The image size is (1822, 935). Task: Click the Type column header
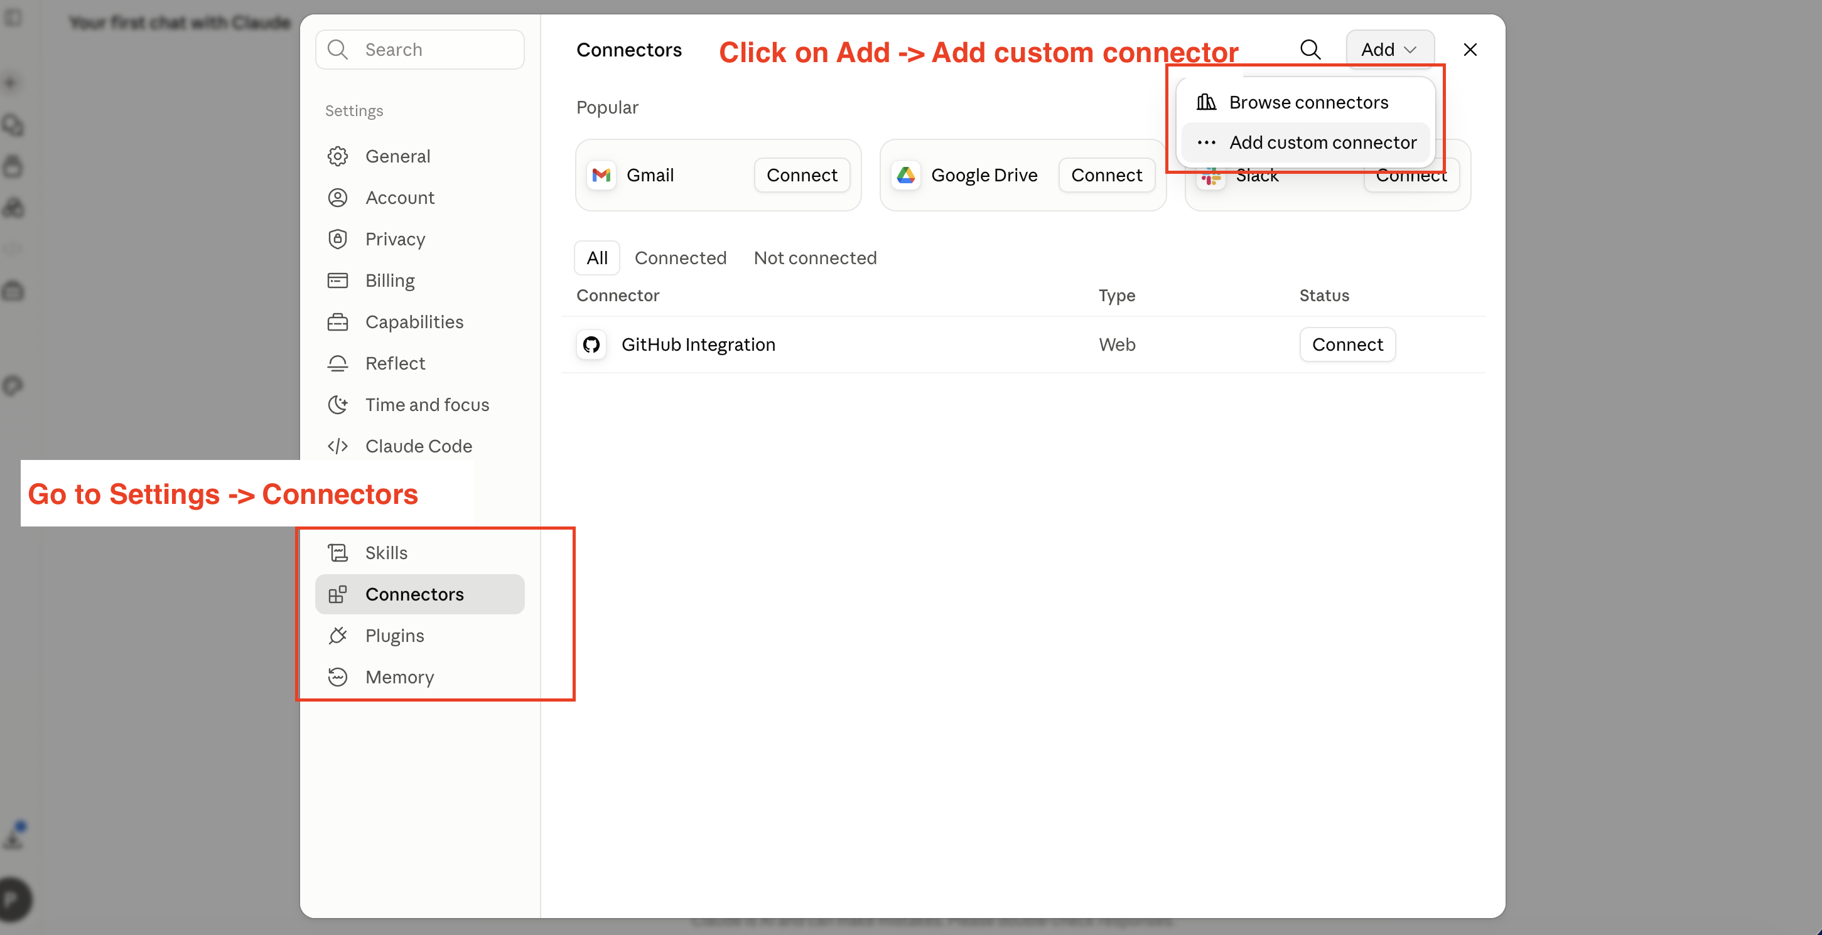coord(1117,296)
